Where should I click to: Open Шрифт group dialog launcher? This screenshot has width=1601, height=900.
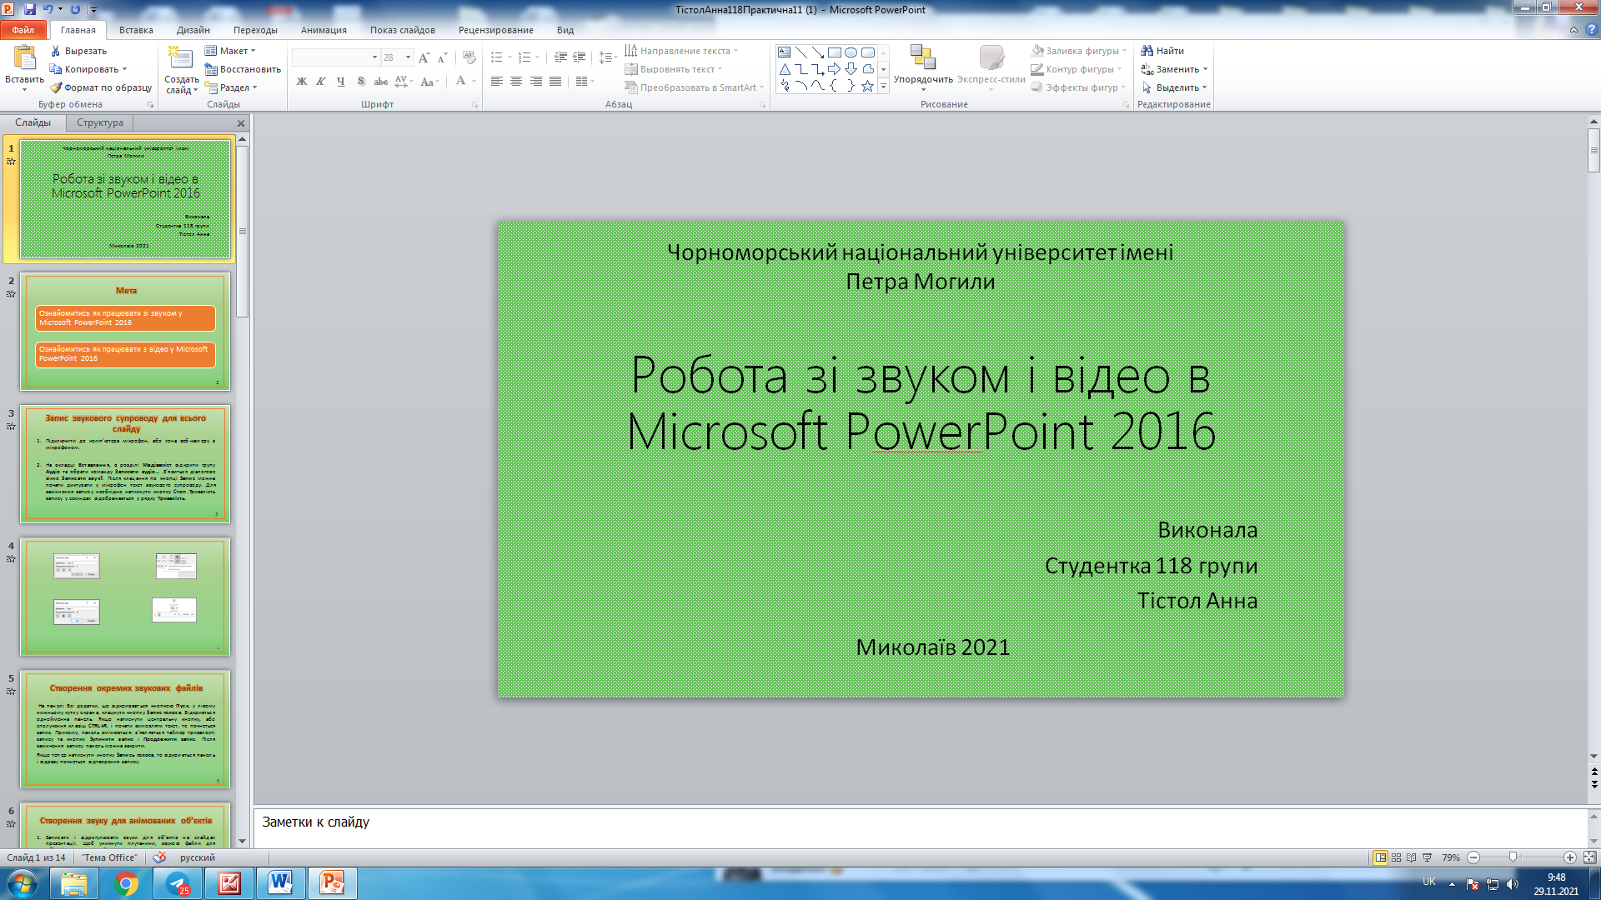475,105
